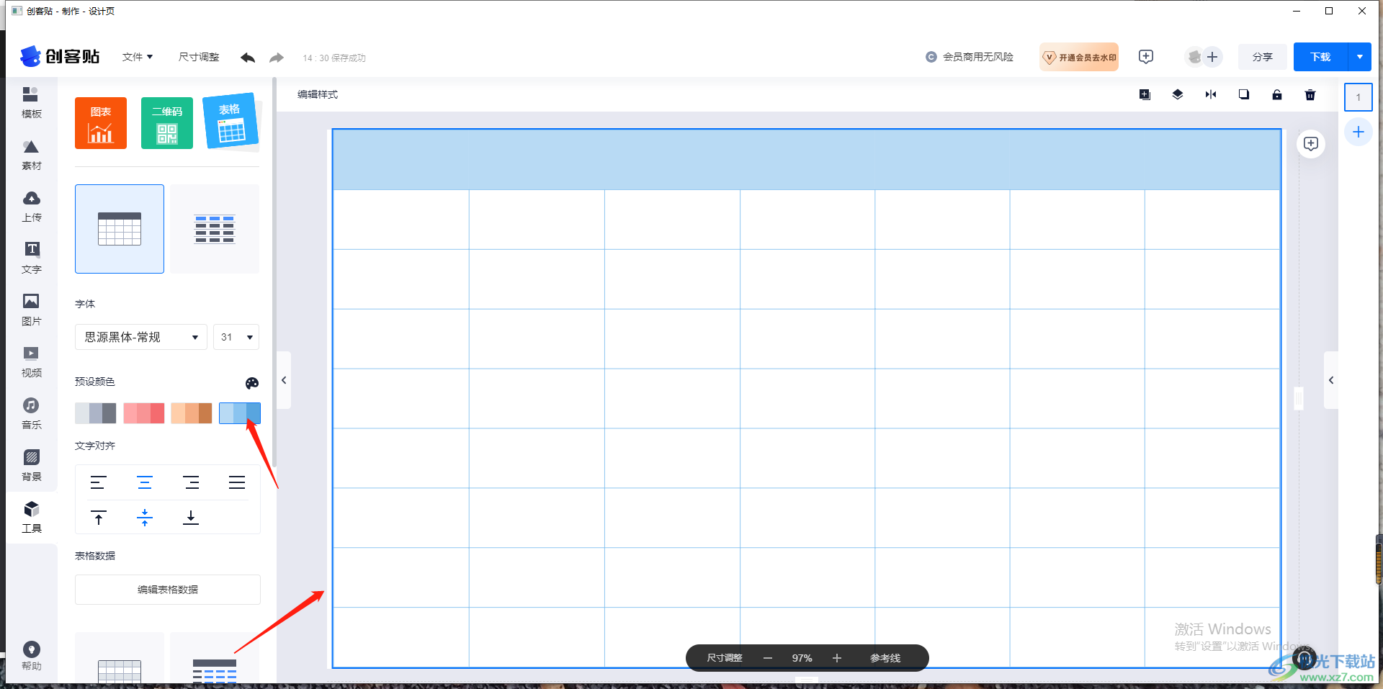The width and height of the screenshot is (1383, 689).
Task: Click the floating comment button beside canvas
Action: [1311, 144]
